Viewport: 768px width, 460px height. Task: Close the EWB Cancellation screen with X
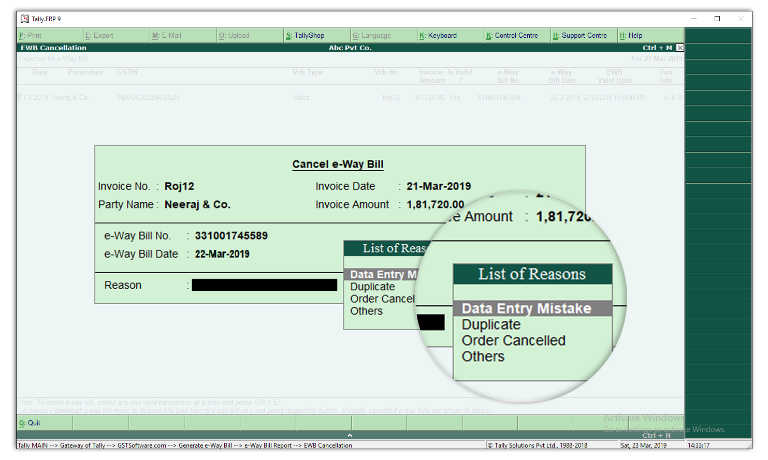coord(680,48)
